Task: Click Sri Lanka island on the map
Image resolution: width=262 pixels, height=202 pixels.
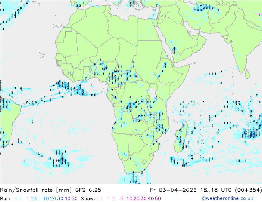Action: 248,74
